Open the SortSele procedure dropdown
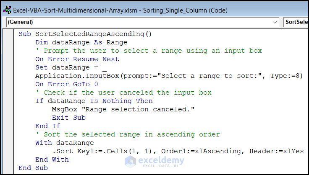The height and width of the screenshot is (175, 309). 295,22
